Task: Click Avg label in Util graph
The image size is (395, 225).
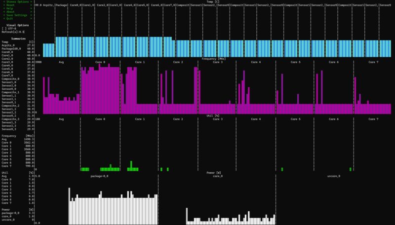Action: 61,119
